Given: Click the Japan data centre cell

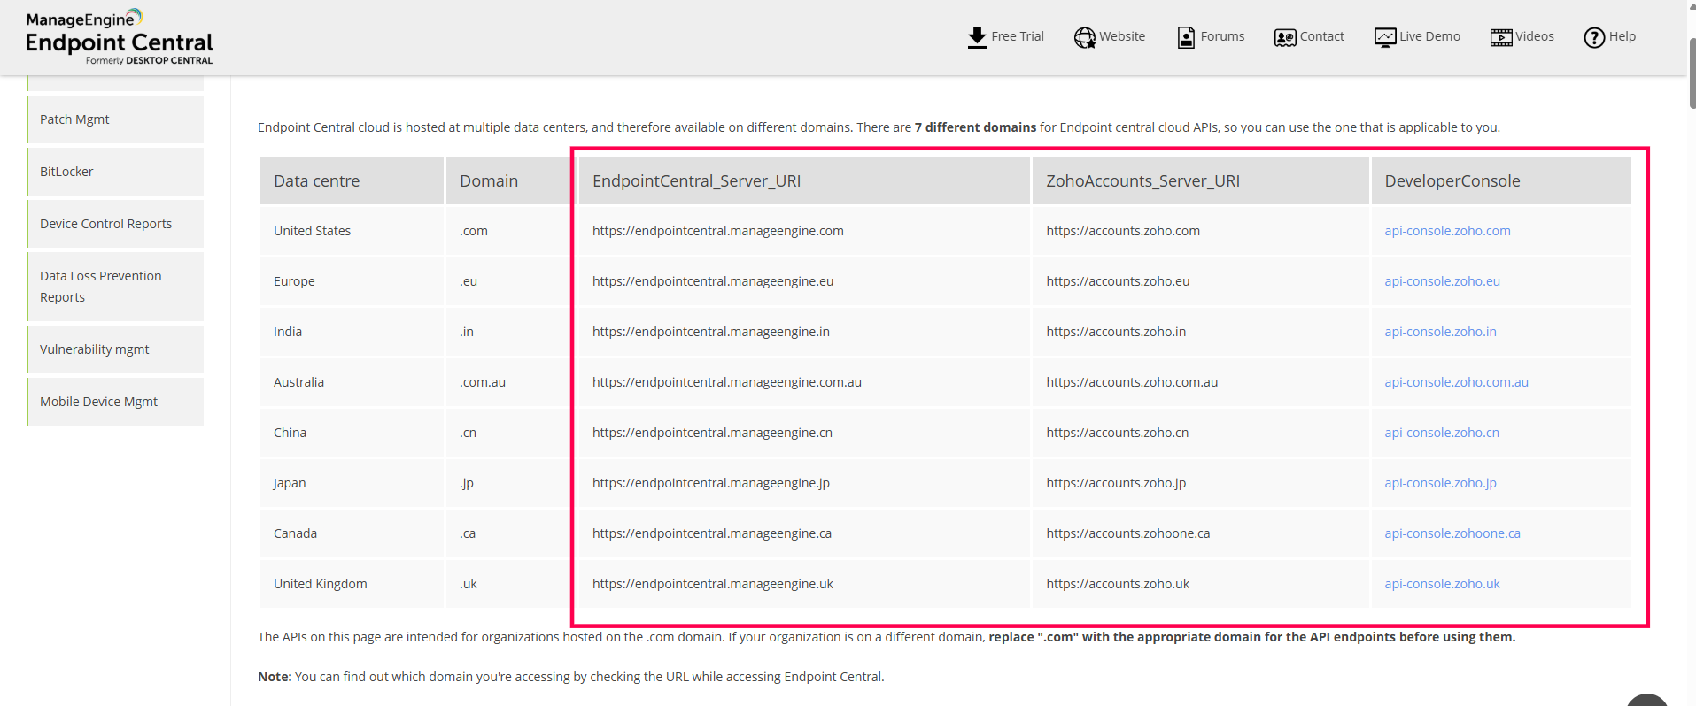Looking at the screenshot, I should pyautogui.click(x=352, y=483).
